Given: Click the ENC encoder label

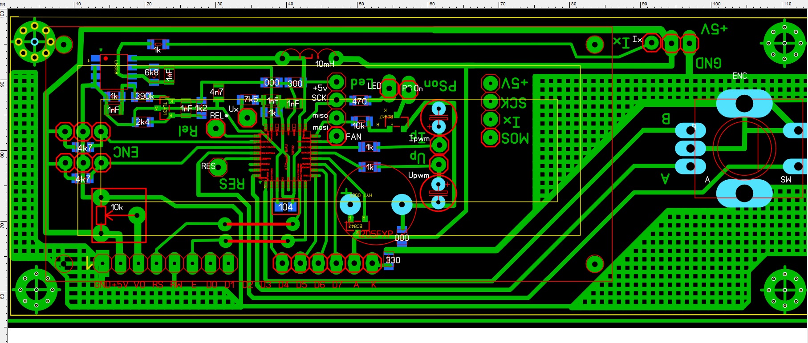Looking at the screenshot, I should coord(739,76).
